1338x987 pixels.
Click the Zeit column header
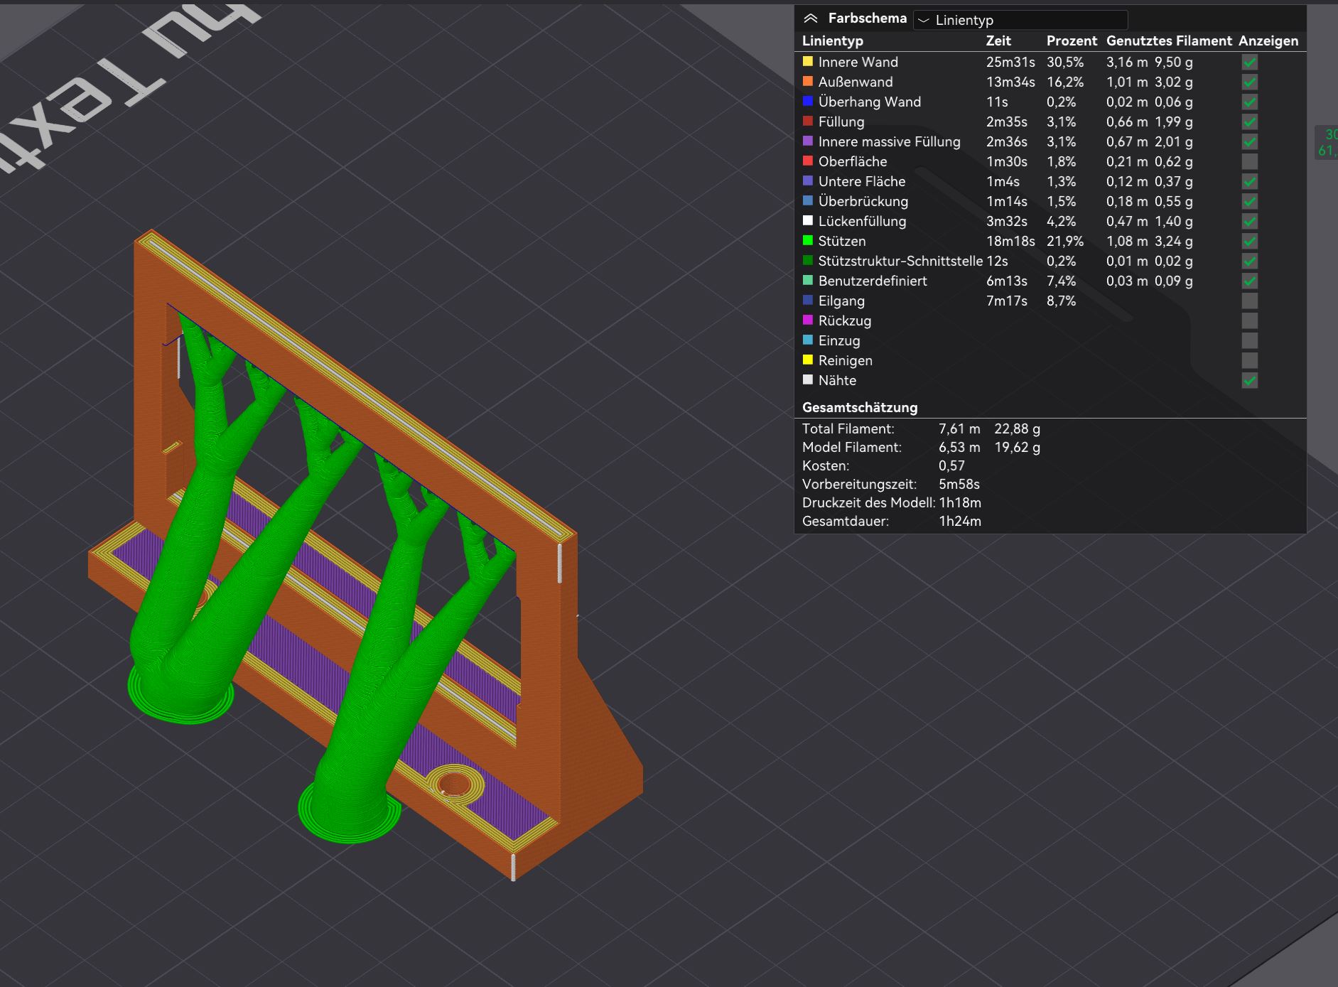[x=998, y=41]
